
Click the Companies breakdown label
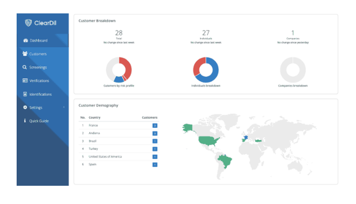pos(293,86)
